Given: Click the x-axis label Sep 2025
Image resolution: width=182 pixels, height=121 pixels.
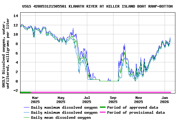Looking at the screenshot, I should (113, 100).
